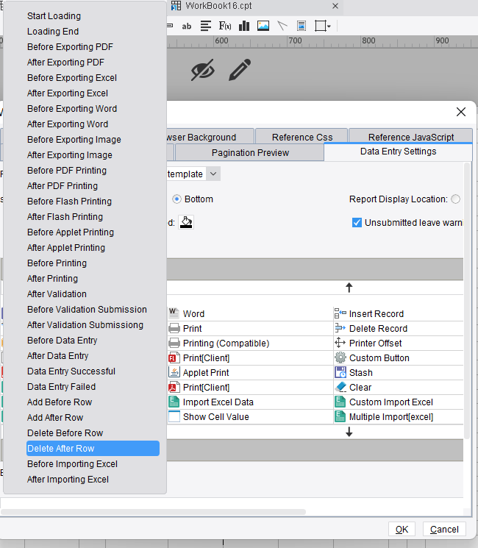Image resolution: width=478 pixels, height=548 pixels.
Task: Switch to the Reference JavaScript tab
Action: pos(411,136)
